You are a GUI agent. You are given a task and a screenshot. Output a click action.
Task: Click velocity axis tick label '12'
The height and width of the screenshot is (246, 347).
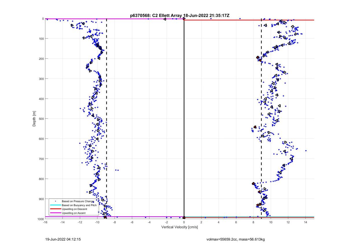pyautogui.click(x=288, y=222)
